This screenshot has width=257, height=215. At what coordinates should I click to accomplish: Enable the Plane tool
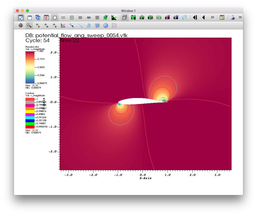(x=89, y=25)
